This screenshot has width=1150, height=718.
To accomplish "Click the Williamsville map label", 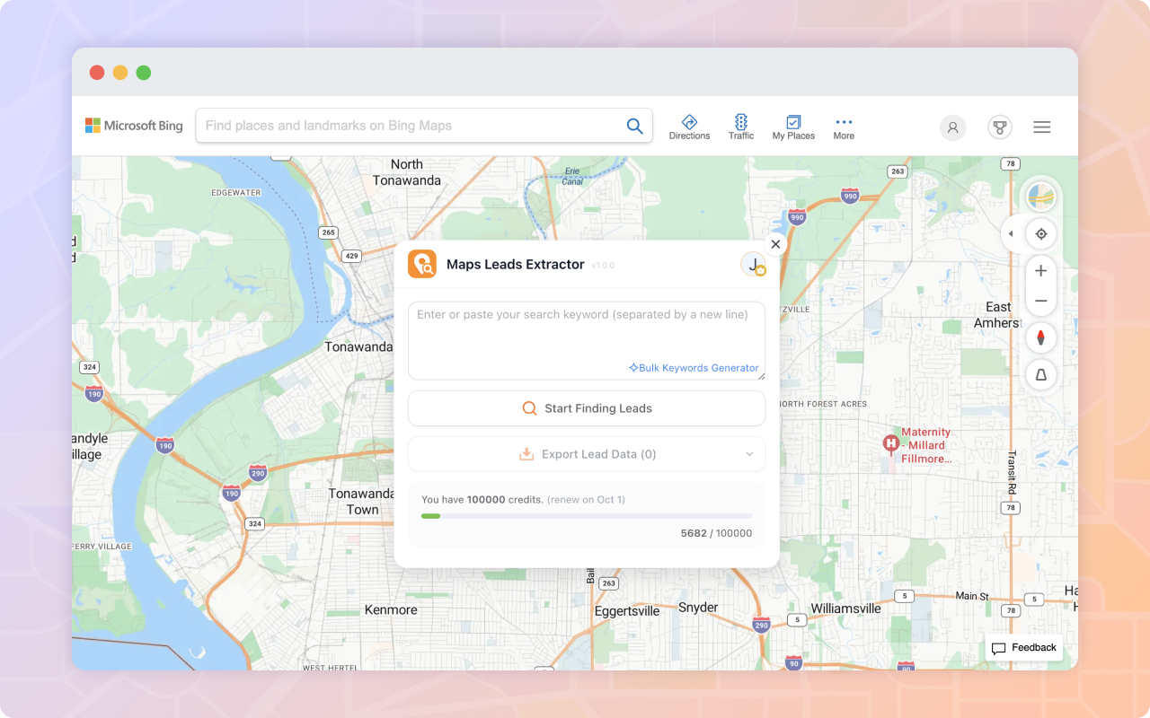I will [x=845, y=609].
